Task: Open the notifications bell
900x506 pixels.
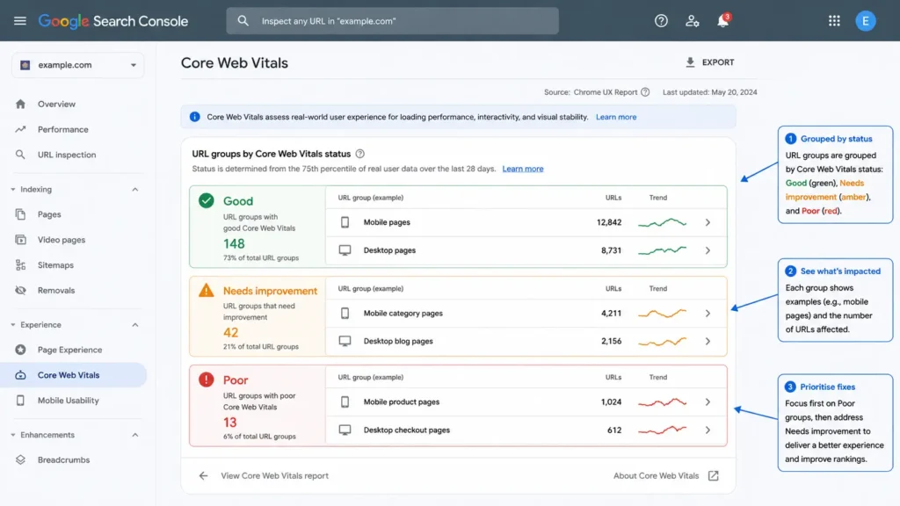Action: point(722,21)
